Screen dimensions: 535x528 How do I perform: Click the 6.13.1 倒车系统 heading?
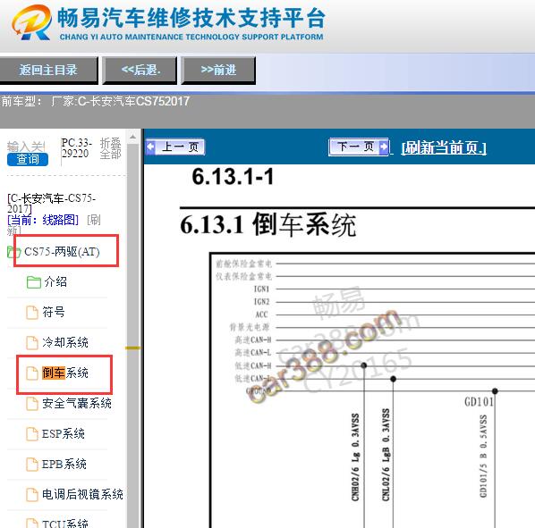click(x=268, y=224)
